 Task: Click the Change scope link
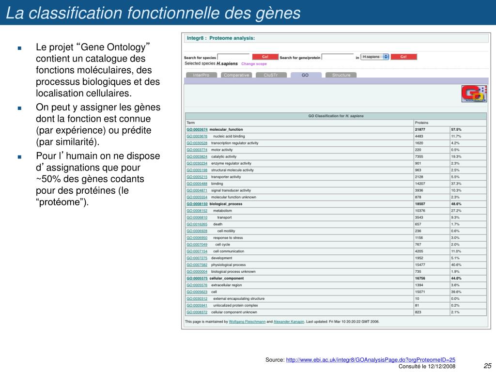click(254, 64)
